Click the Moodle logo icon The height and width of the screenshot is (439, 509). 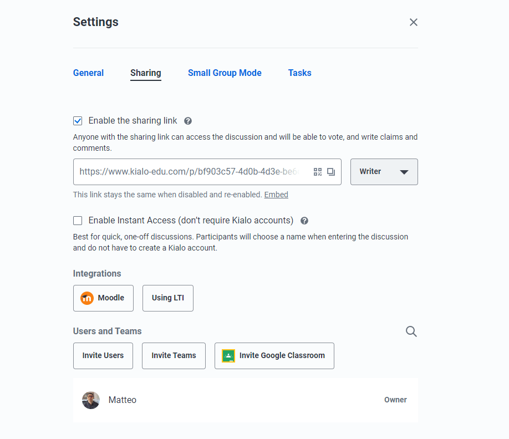[x=87, y=298]
